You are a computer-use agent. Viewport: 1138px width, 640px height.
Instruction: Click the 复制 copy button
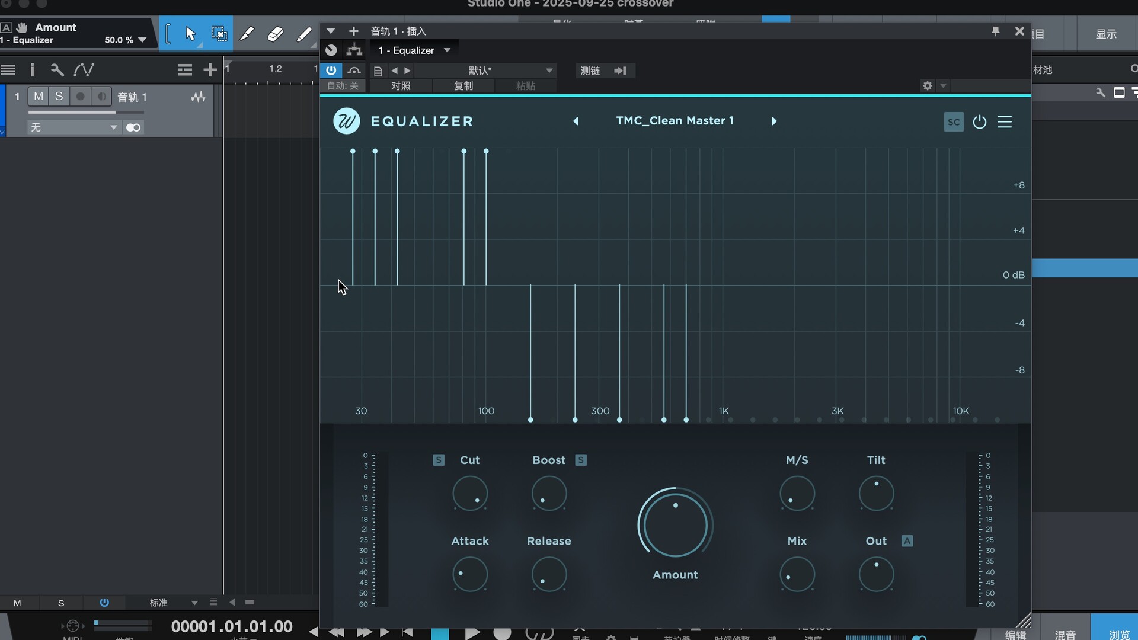463,86
